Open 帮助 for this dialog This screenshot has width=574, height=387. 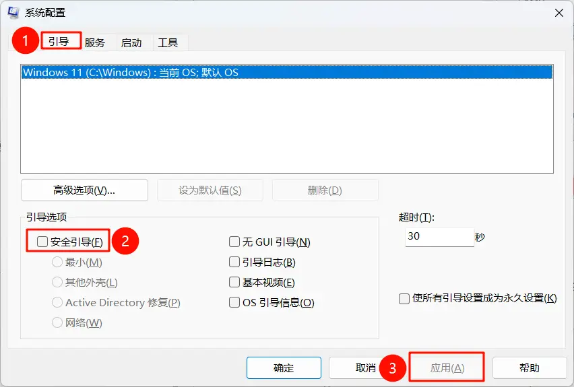530,368
